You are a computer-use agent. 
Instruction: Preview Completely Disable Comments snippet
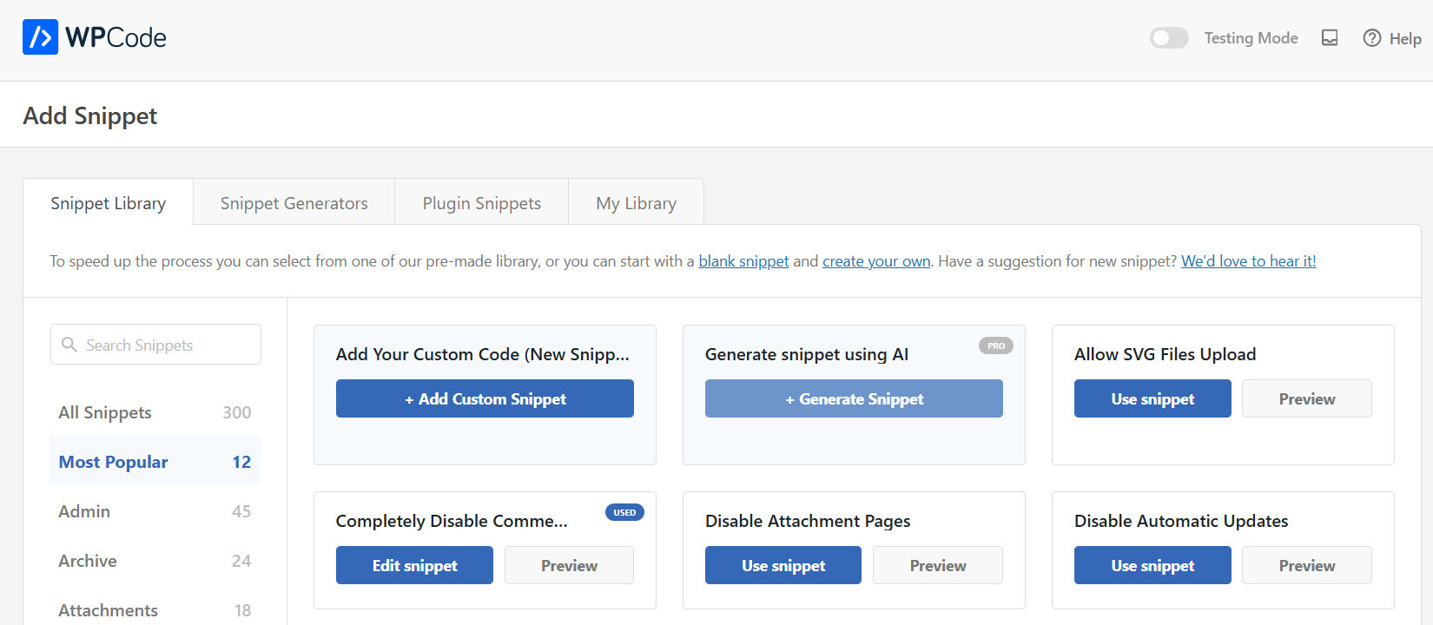569,565
